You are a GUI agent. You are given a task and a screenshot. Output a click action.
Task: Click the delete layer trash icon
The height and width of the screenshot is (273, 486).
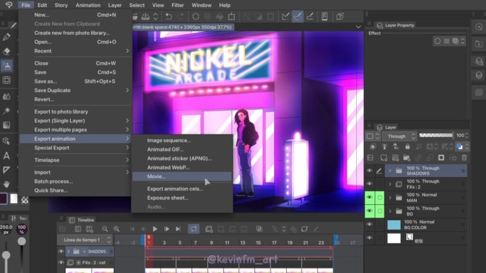click(x=464, y=157)
